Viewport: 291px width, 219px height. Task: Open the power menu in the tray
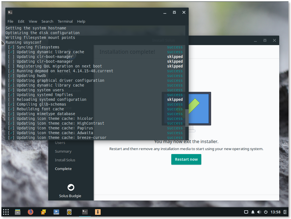(x=266, y=212)
